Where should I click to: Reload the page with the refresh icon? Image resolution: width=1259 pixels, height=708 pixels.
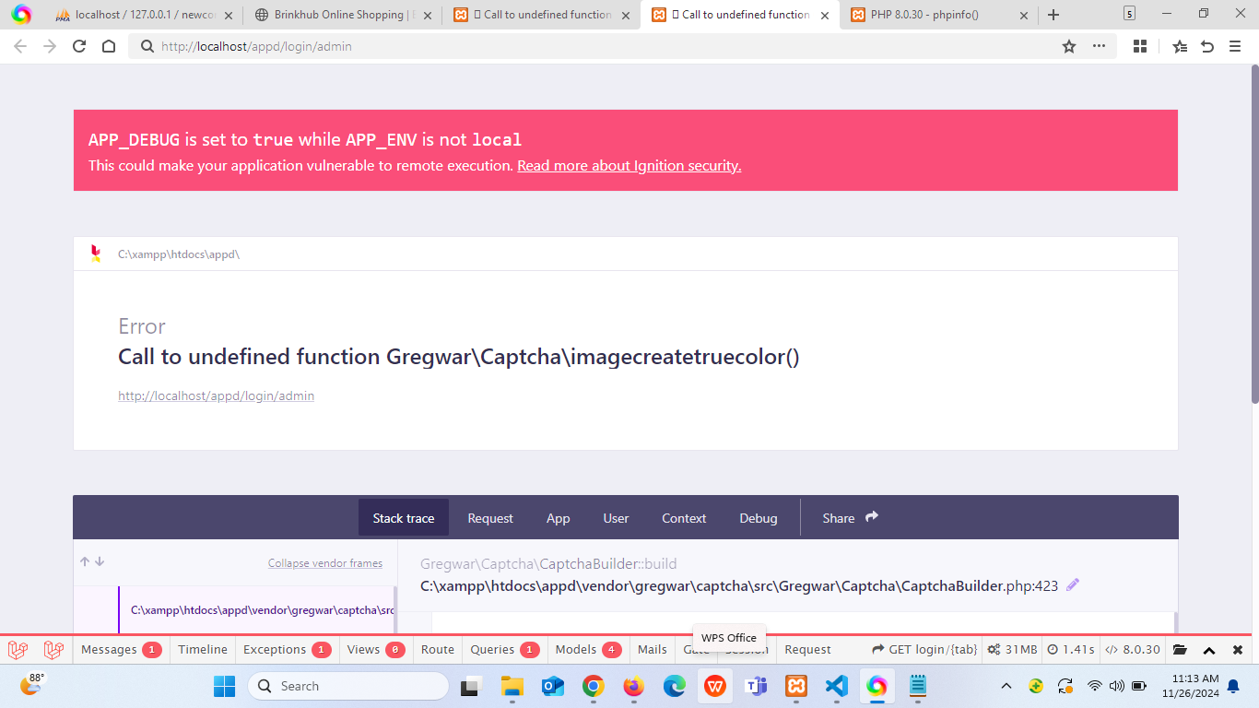tap(79, 46)
